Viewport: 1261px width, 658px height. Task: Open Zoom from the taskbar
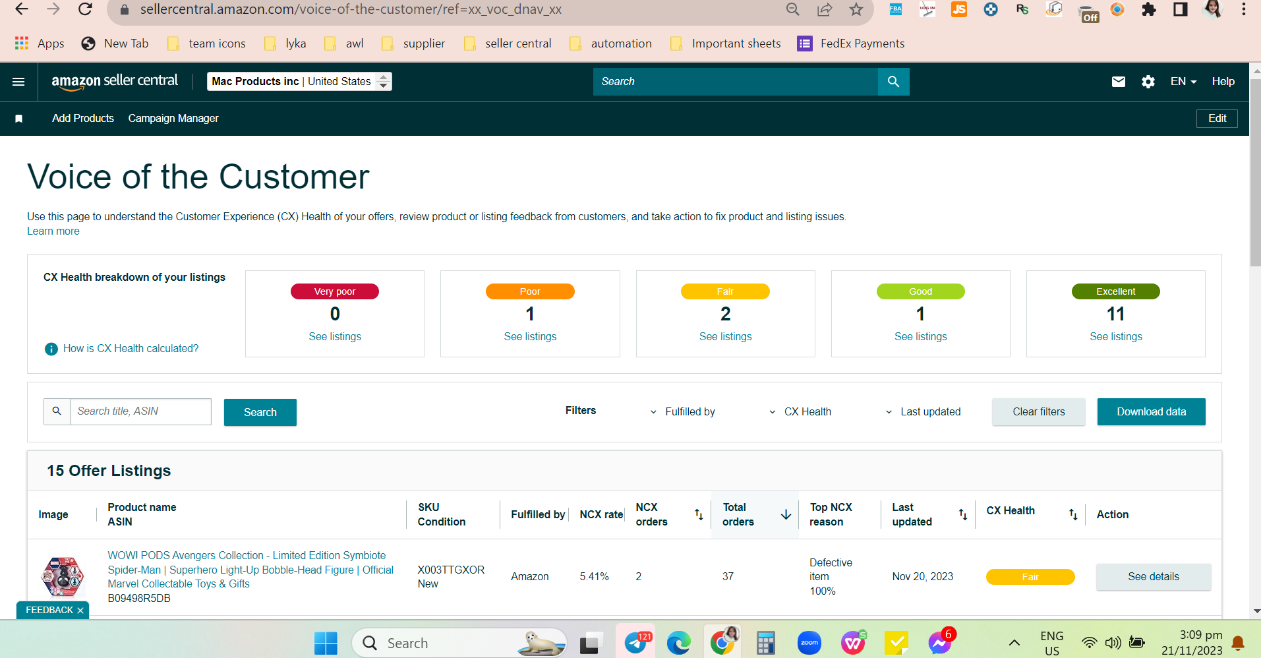coord(809,643)
